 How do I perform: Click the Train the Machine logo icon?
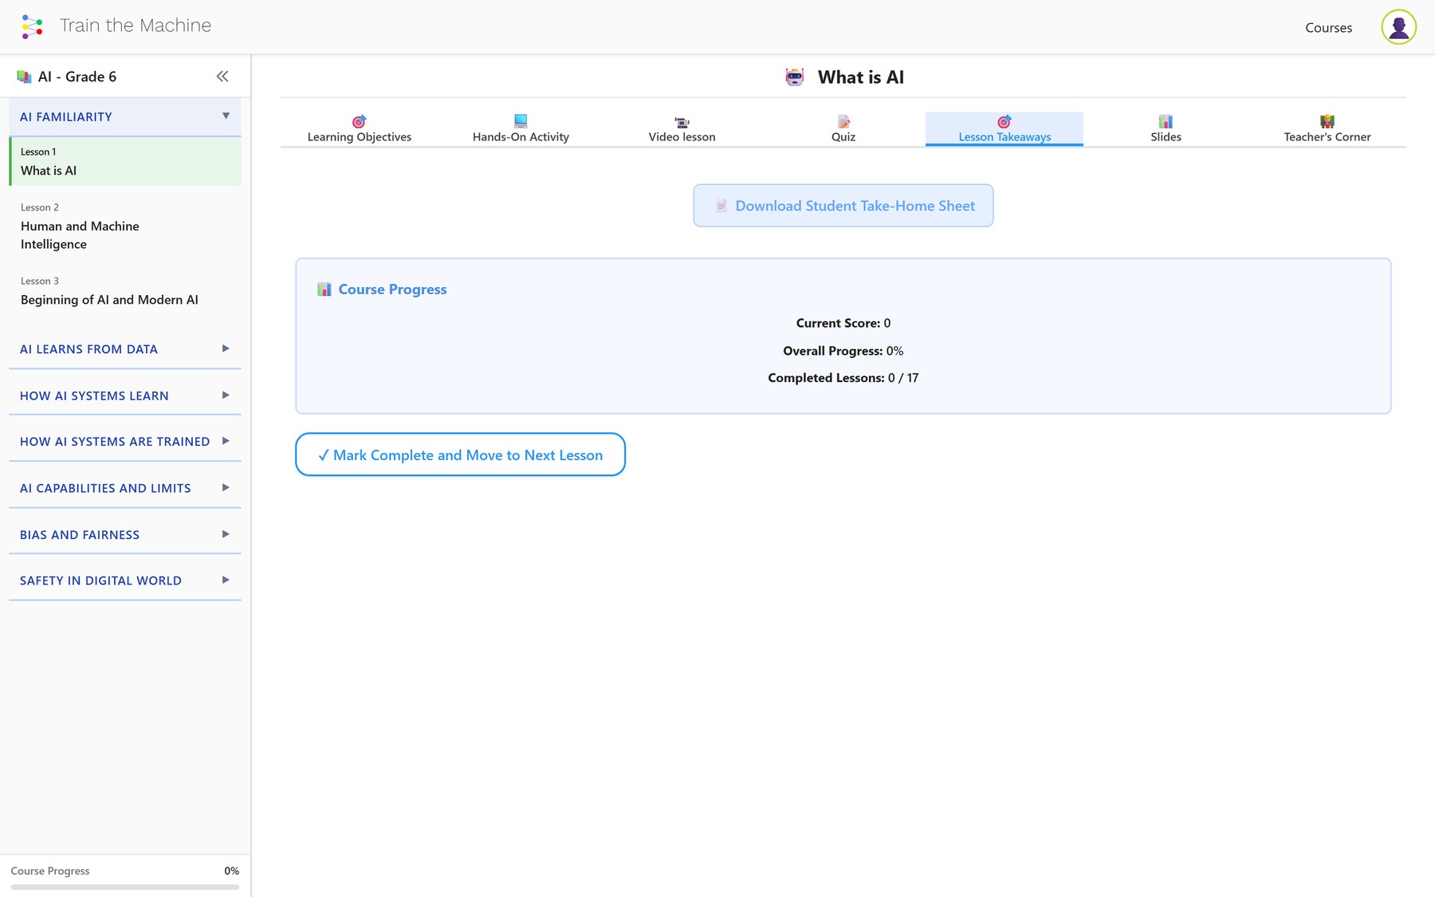(x=32, y=26)
